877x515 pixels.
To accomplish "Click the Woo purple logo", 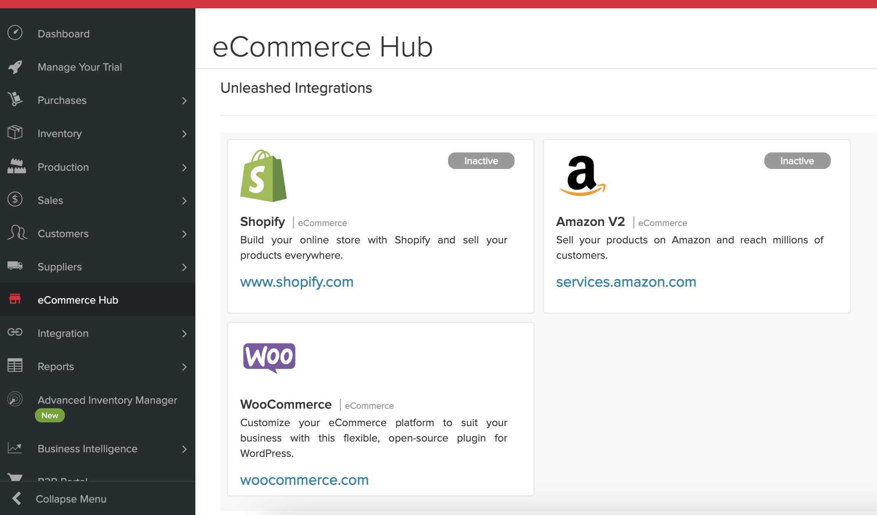I will (269, 358).
